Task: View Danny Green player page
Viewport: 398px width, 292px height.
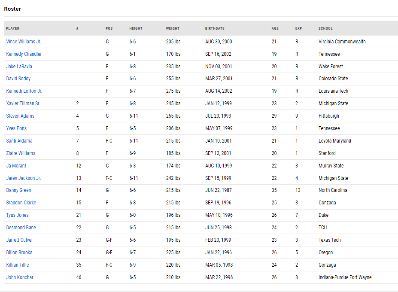Action: 18,190
